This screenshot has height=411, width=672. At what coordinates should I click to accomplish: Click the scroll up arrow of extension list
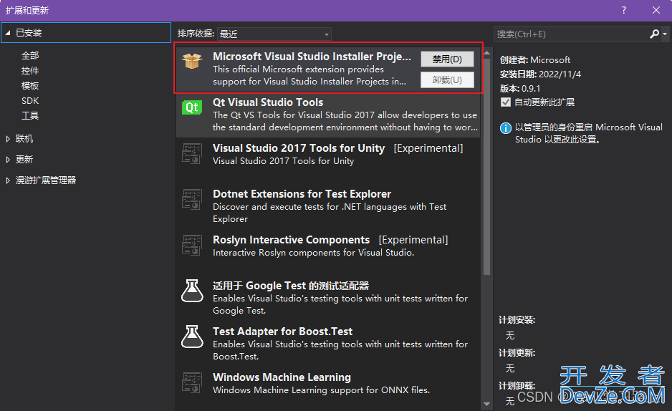tap(486, 53)
